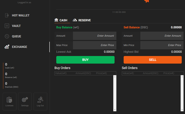Click the Log Out button label

40,106
